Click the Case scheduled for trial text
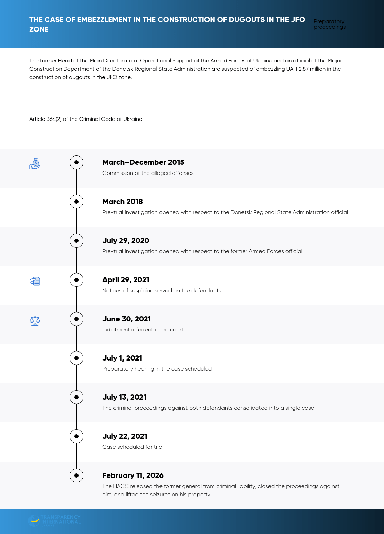 133,447
